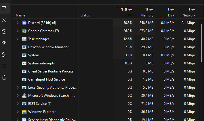This screenshot has width=204, height=121.
Task: Click the vertical scrollbar on the process list
Action: (201, 43)
